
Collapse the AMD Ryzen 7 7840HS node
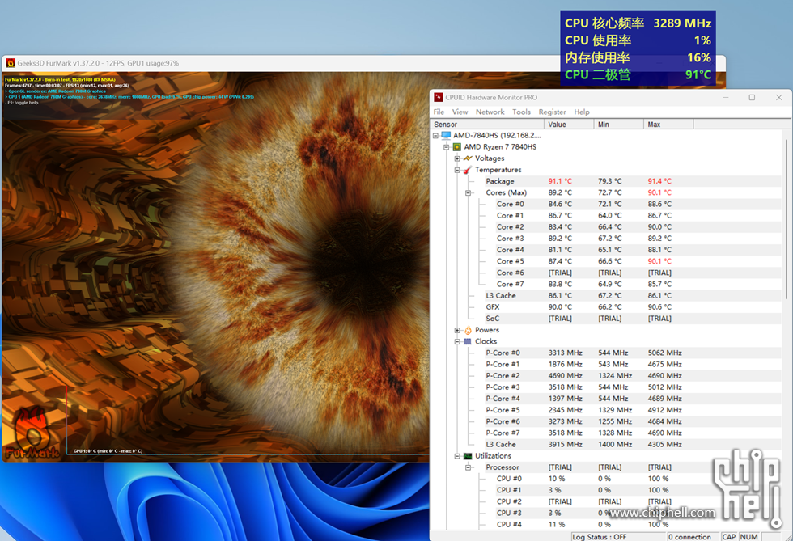coord(446,147)
